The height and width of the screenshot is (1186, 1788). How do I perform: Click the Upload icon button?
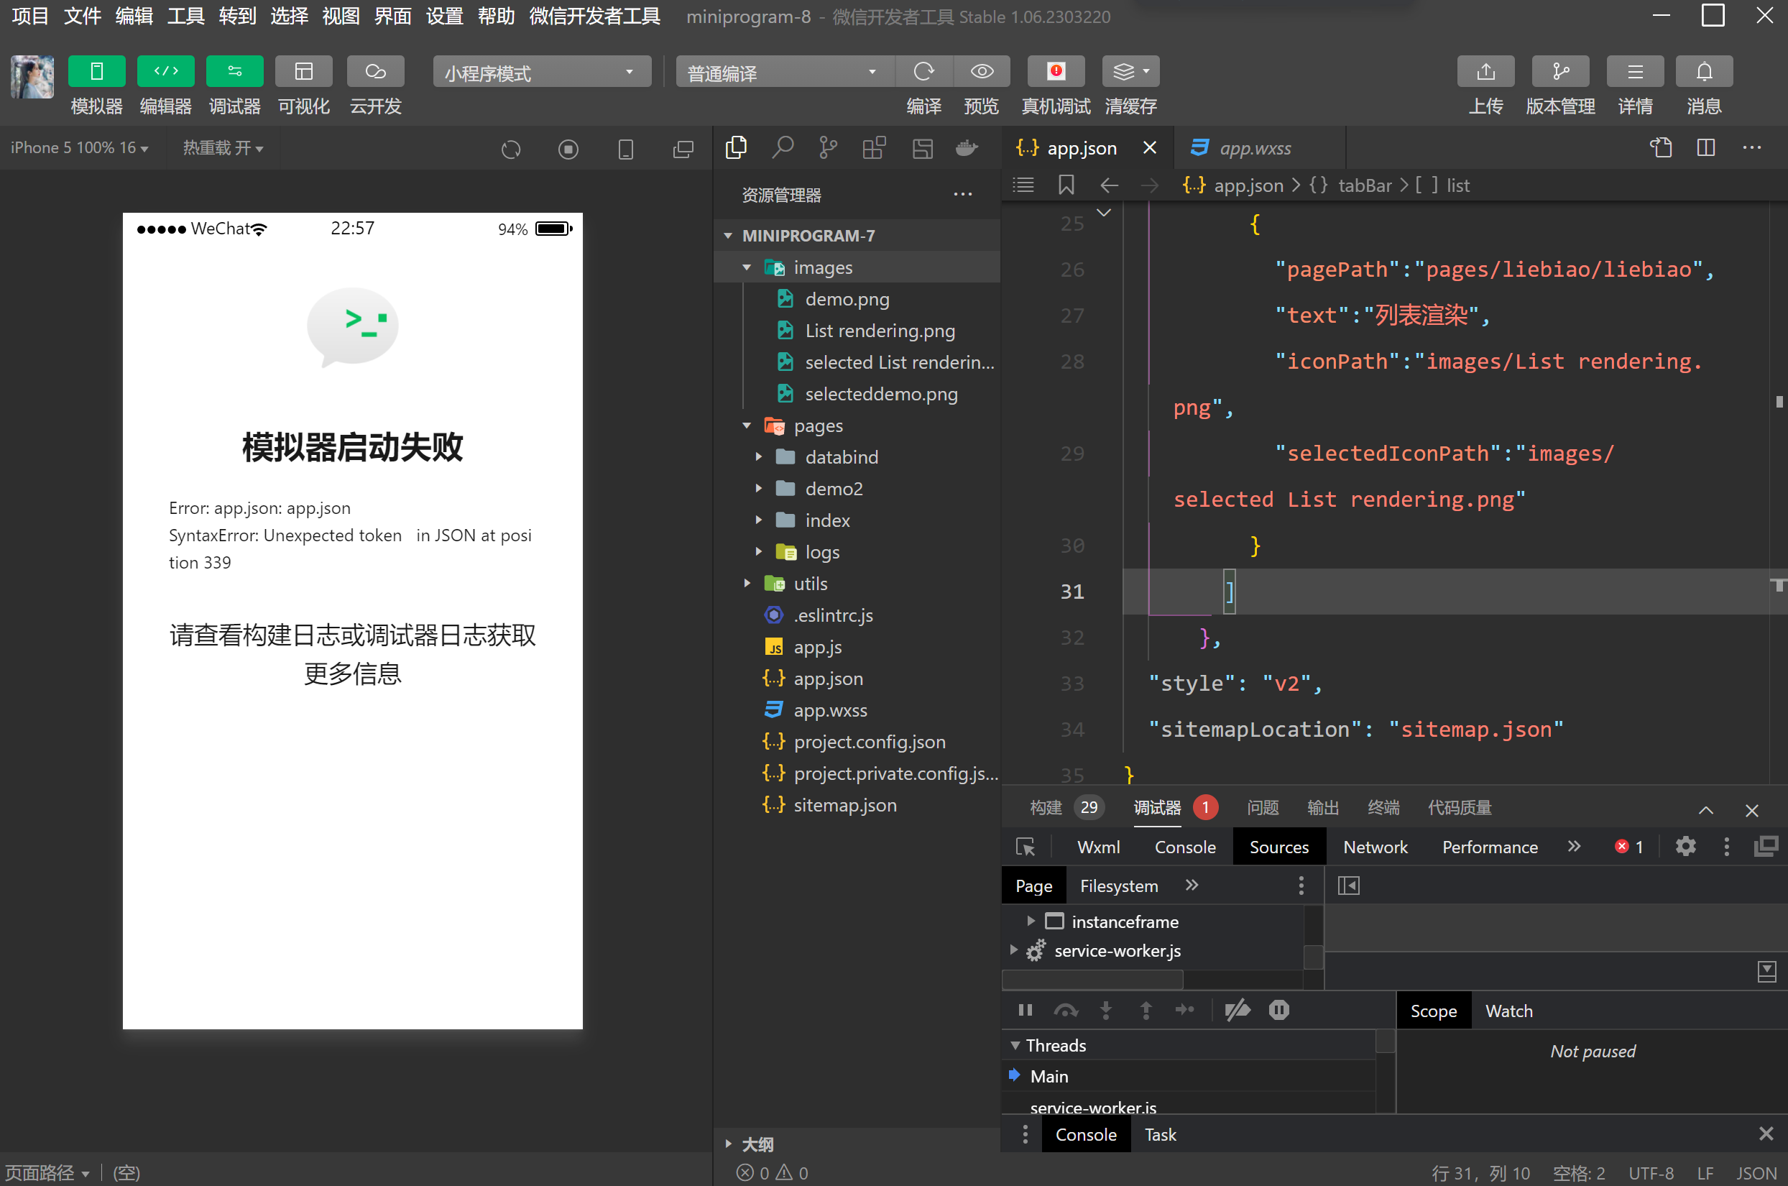tap(1485, 72)
